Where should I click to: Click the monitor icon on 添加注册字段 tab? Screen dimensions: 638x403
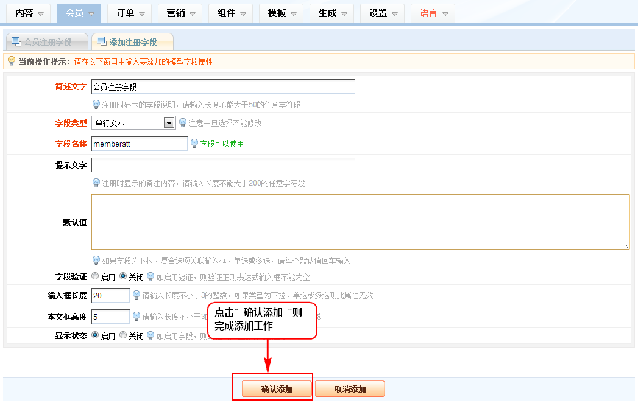[x=101, y=41]
